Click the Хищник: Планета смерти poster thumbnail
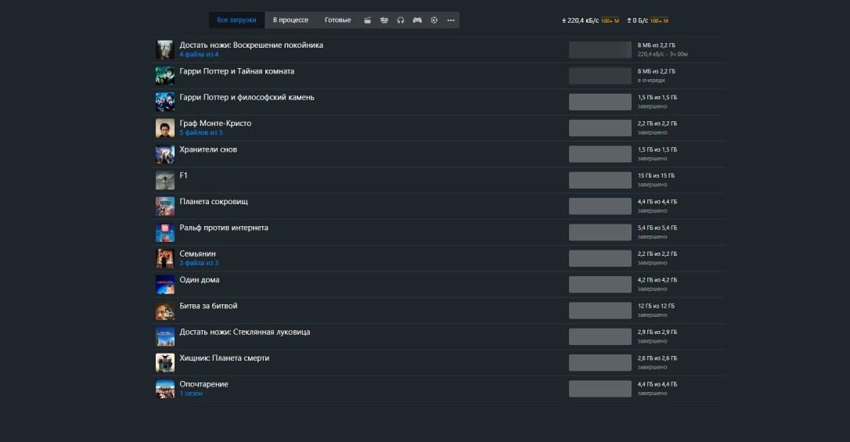The height and width of the screenshot is (442, 850). click(x=165, y=363)
